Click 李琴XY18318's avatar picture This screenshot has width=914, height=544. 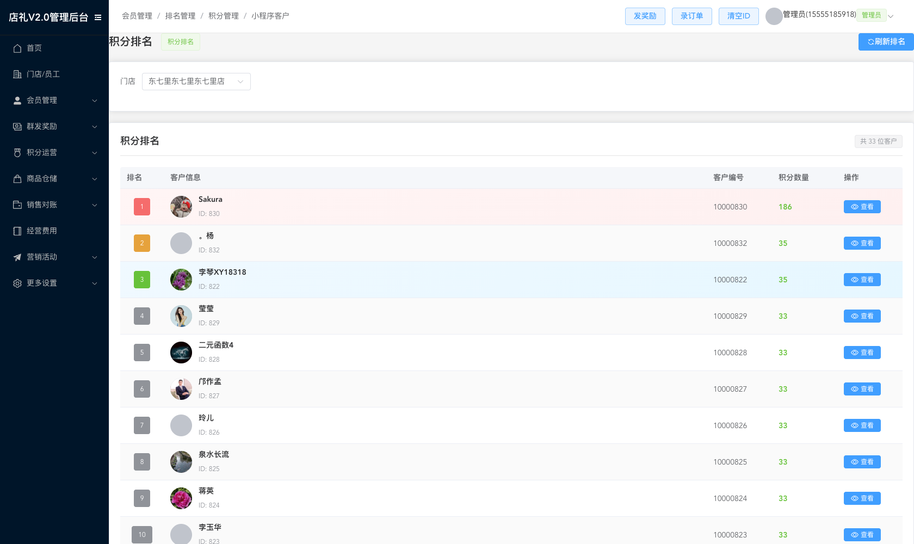181,280
